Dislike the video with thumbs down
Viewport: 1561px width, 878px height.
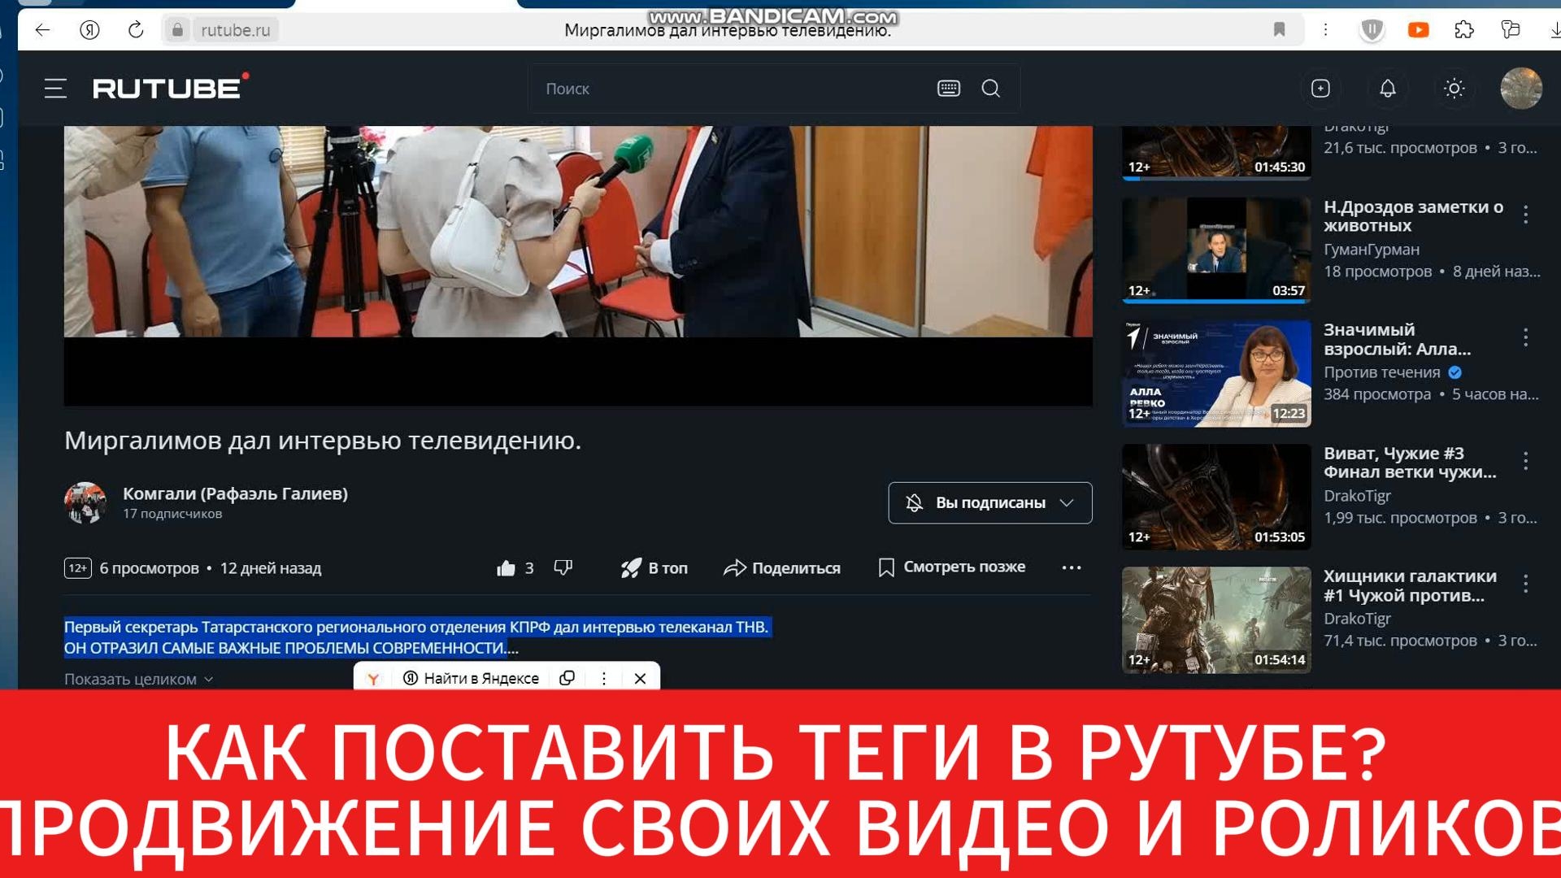[x=563, y=567]
